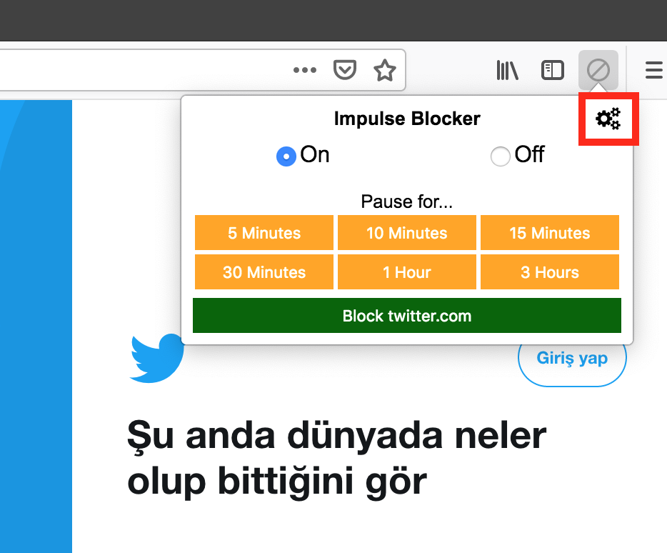Click the Şu anda dünyada neler heading
The image size is (667, 553).
tap(336, 436)
